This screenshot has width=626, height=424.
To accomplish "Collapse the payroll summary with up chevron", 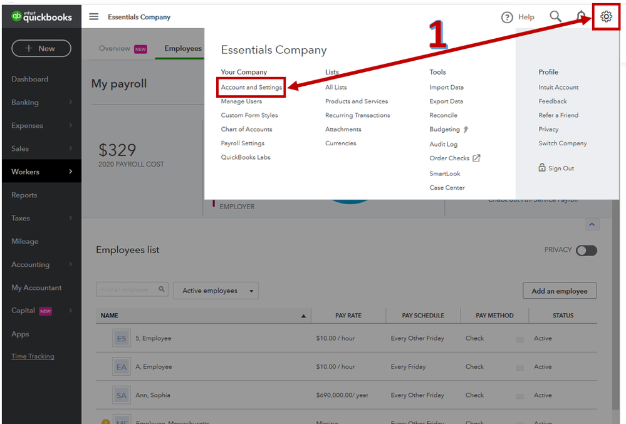I will click(592, 225).
